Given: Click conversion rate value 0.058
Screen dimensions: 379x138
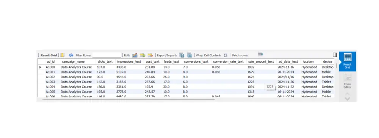Looking at the screenshot, I should 216,67.
